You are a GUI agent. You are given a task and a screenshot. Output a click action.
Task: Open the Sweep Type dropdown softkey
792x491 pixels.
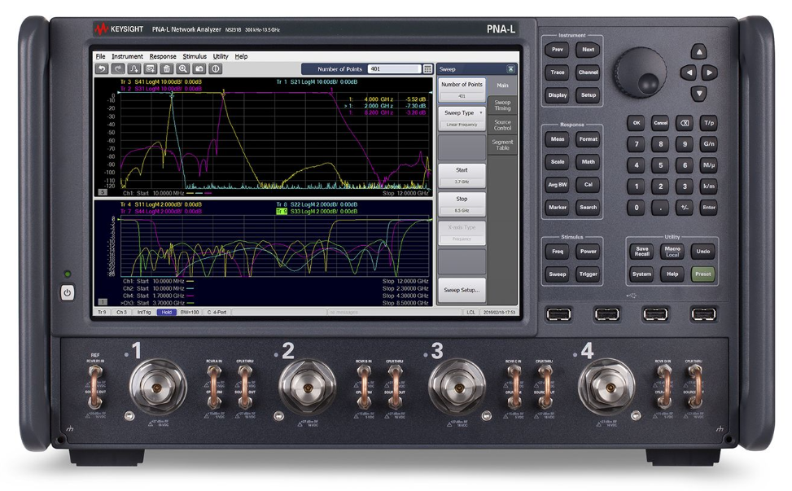462,119
